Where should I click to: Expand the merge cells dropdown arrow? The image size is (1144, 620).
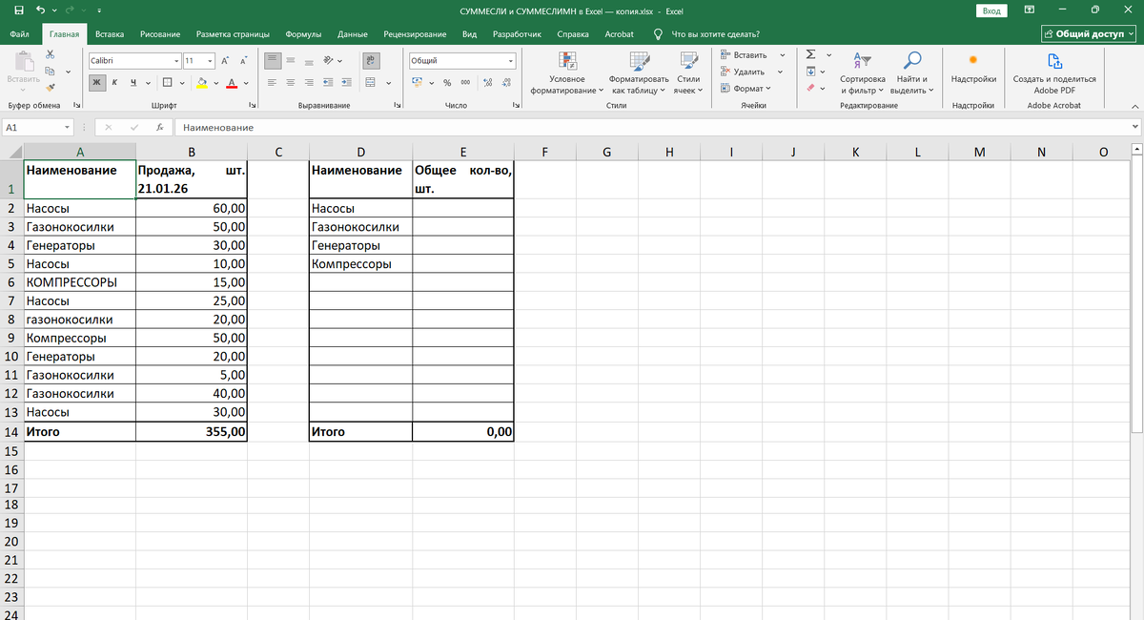coord(389,82)
